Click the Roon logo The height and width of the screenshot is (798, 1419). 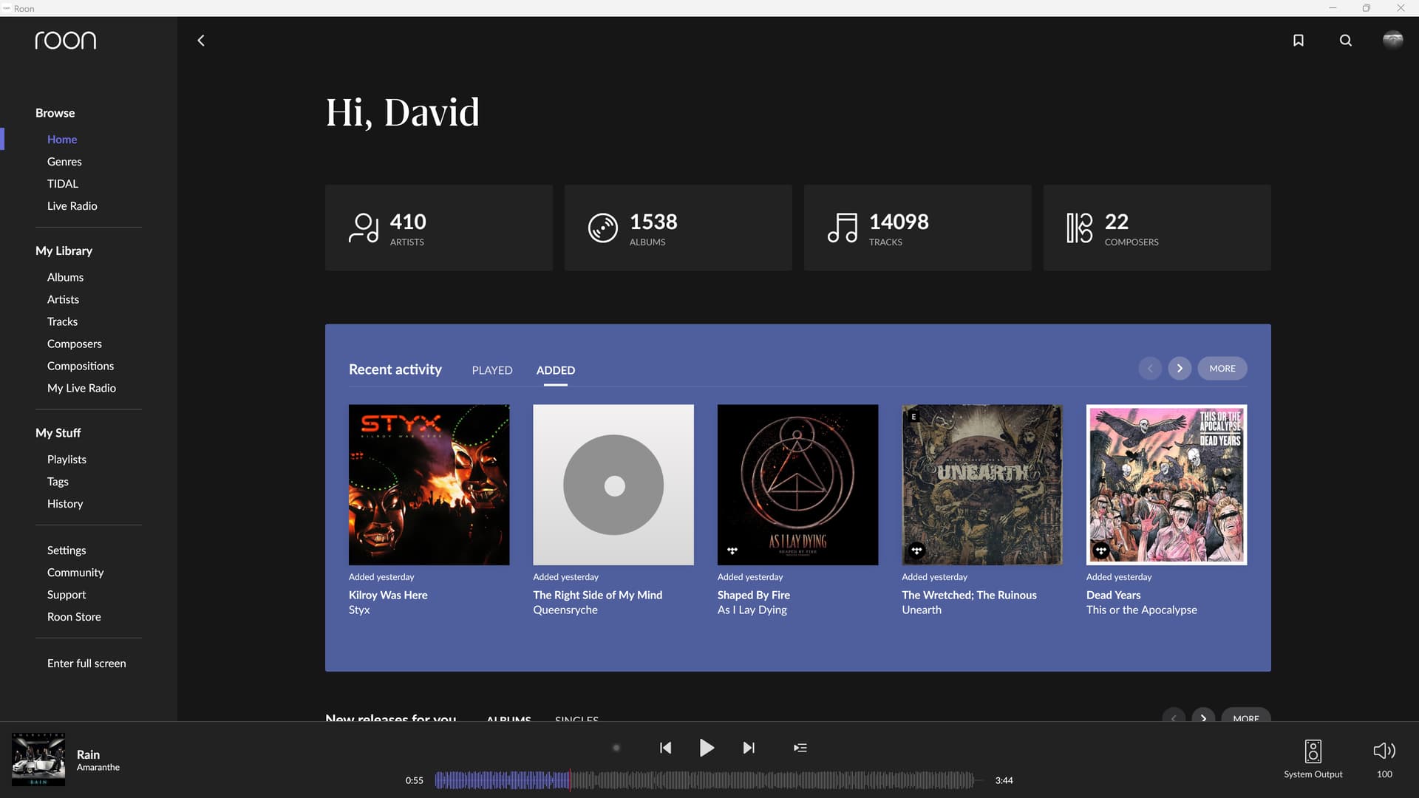pyautogui.click(x=66, y=41)
